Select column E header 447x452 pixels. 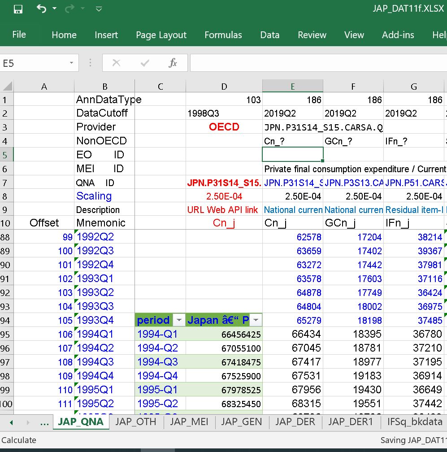pos(292,87)
